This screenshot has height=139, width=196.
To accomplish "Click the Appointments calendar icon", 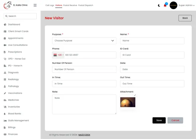I will [5, 38].
